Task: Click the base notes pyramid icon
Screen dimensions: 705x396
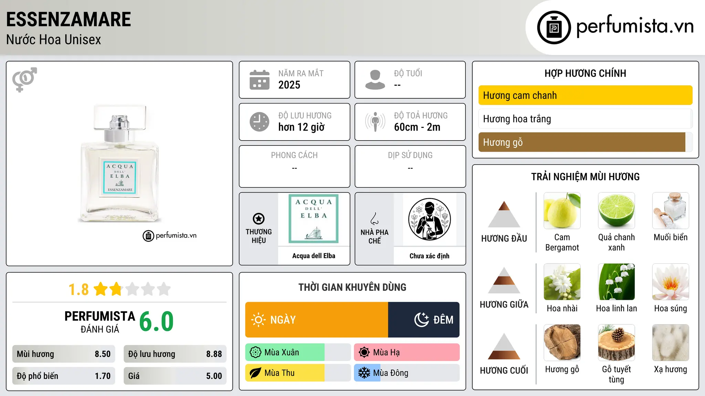Action: tap(504, 346)
